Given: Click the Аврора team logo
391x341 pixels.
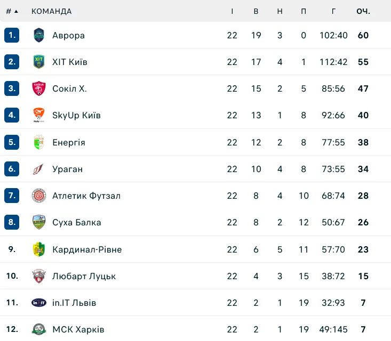Looking at the screenshot, I should (39, 35).
